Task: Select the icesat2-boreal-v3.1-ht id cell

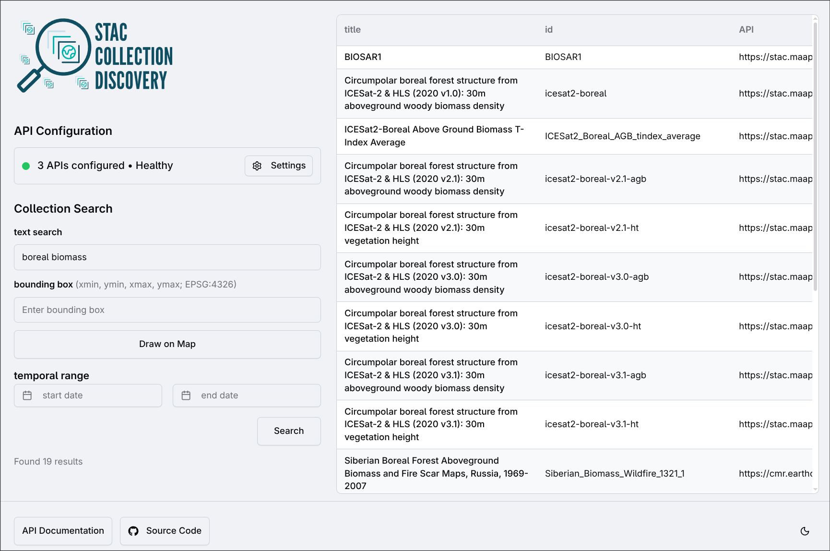Action: (592, 424)
